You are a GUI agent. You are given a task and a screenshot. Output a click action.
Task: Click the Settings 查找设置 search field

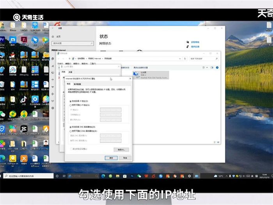click(73, 43)
